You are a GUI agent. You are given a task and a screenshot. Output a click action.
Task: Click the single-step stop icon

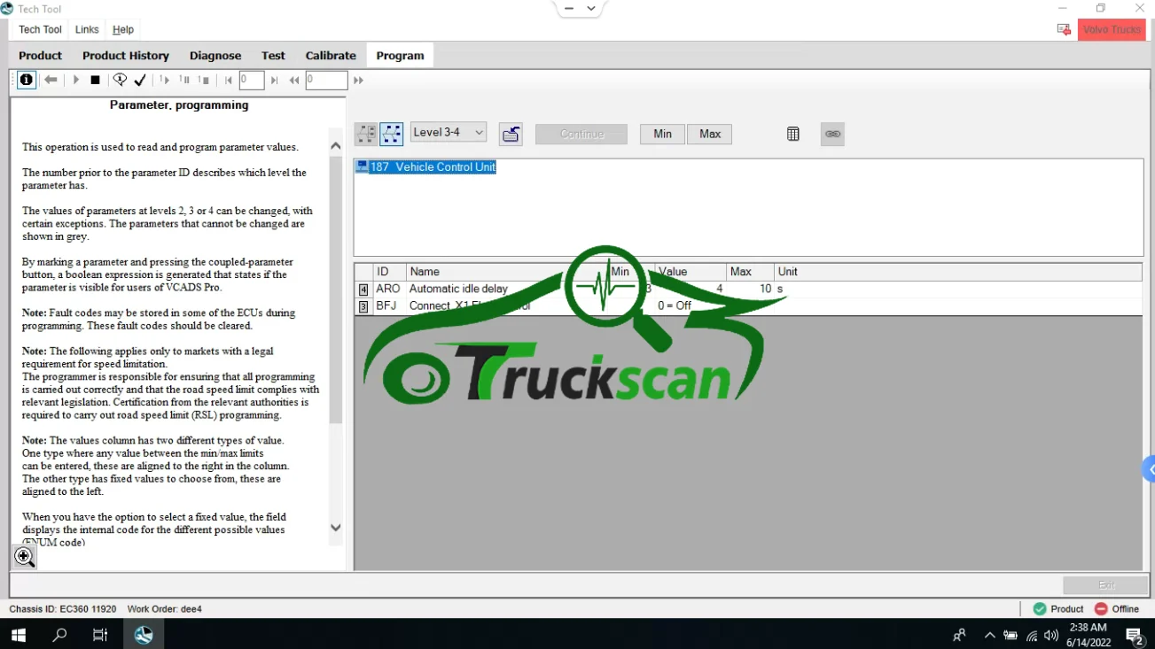pyautogui.click(x=204, y=80)
